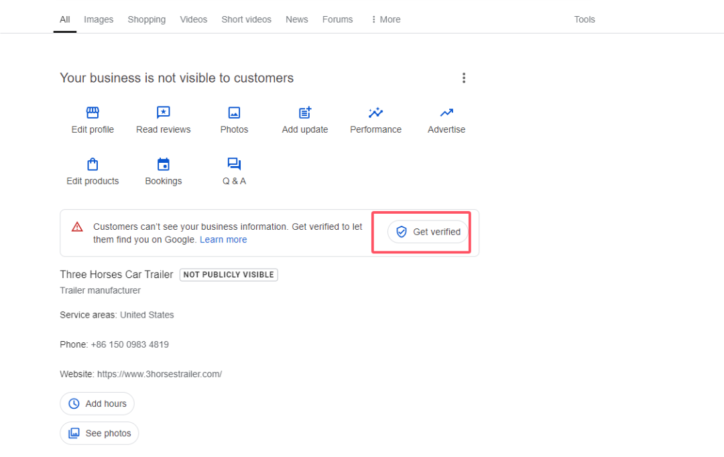The image size is (724, 457).
Task: Switch to the Images tab
Action: (99, 19)
